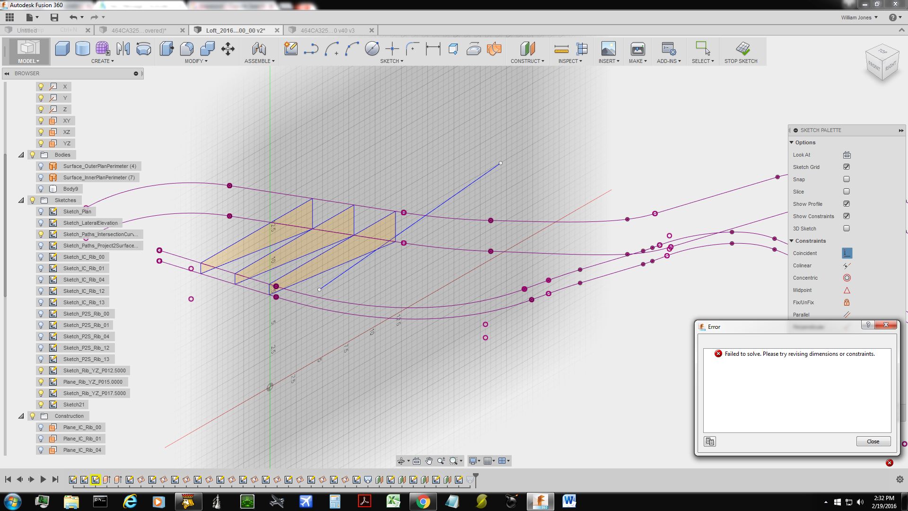Open the William Jones account dropdown

click(859, 18)
